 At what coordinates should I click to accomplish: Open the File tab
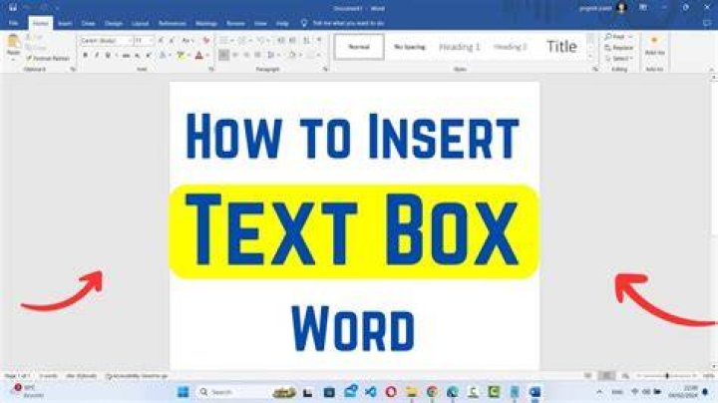14,23
